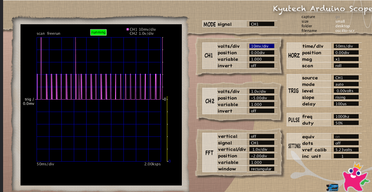Click the CH2 section label
Viewport: 372px width, 192px height.
[210, 101]
